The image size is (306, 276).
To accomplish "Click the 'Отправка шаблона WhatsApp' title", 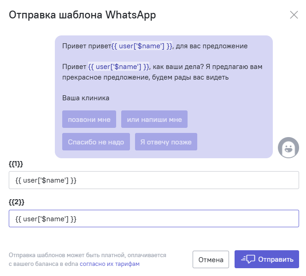I will click(x=82, y=15).
